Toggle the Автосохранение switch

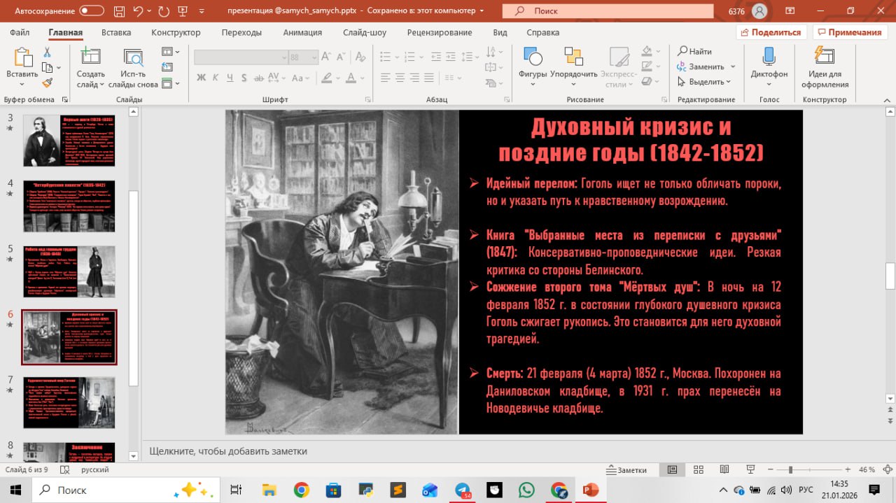(x=91, y=11)
